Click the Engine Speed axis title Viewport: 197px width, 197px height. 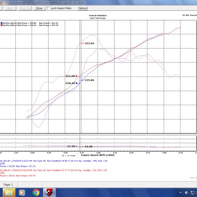coord(98,155)
